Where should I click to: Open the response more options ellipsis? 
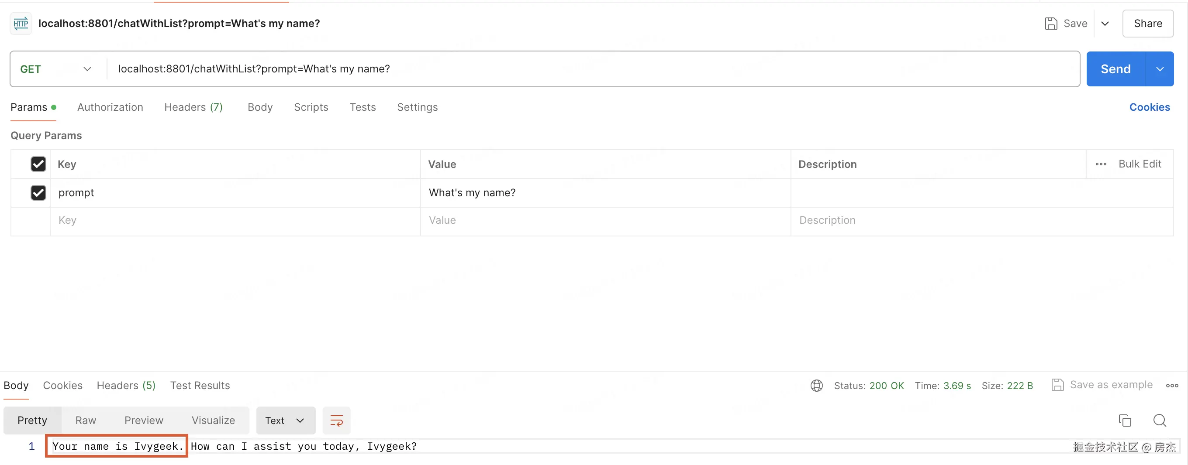pyautogui.click(x=1172, y=385)
